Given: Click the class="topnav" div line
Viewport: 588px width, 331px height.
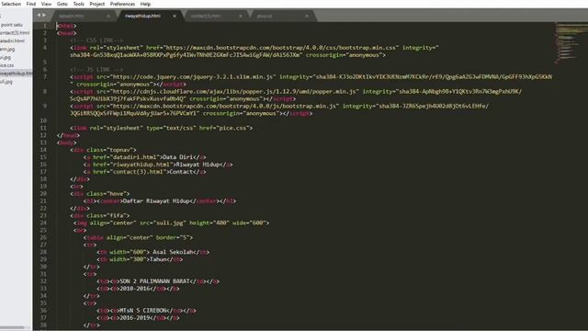Looking at the screenshot, I should click(103, 150).
